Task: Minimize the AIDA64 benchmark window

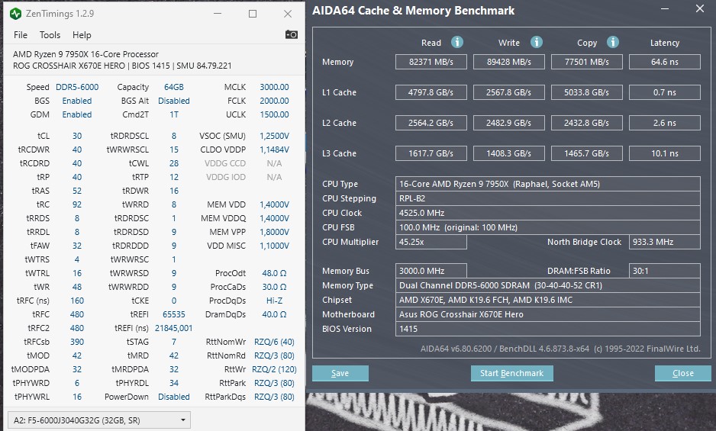Action: (666, 8)
